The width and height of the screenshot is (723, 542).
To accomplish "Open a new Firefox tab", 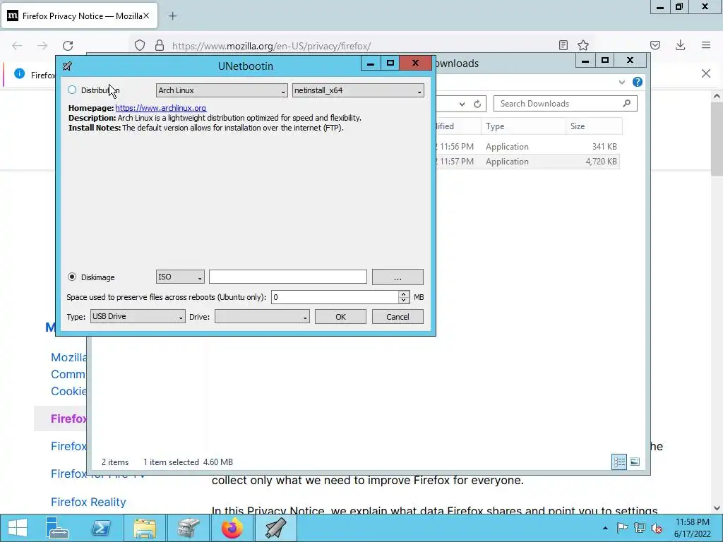I will point(172,16).
